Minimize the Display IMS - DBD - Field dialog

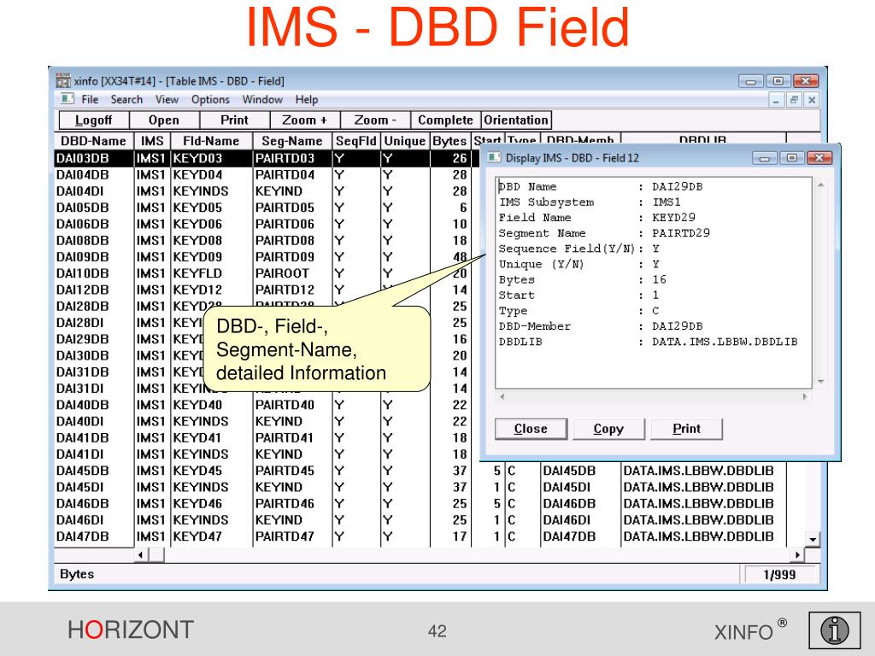point(765,158)
